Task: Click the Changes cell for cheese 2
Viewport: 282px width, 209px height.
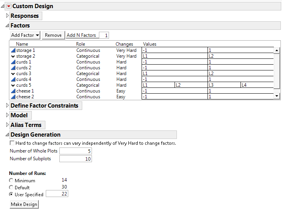Action: 121,97
